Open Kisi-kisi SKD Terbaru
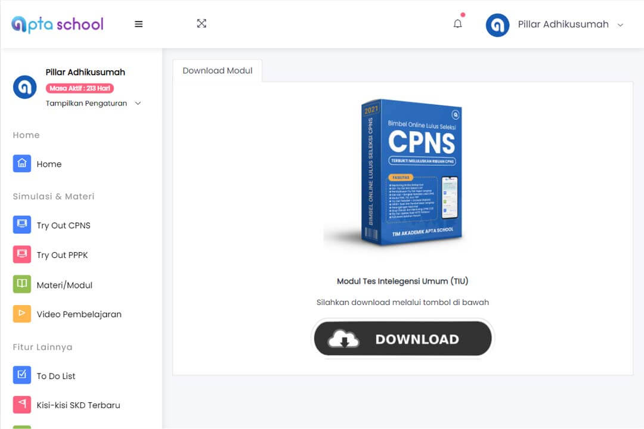This screenshot has height=429, width=644. [78, 405]
